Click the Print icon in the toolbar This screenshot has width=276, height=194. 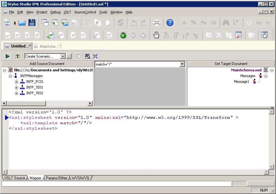coord(156,23)
